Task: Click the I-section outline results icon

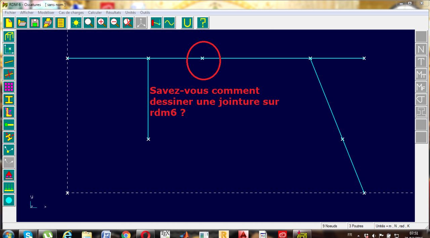Action: pyautogui.click(x=421, y=112)
